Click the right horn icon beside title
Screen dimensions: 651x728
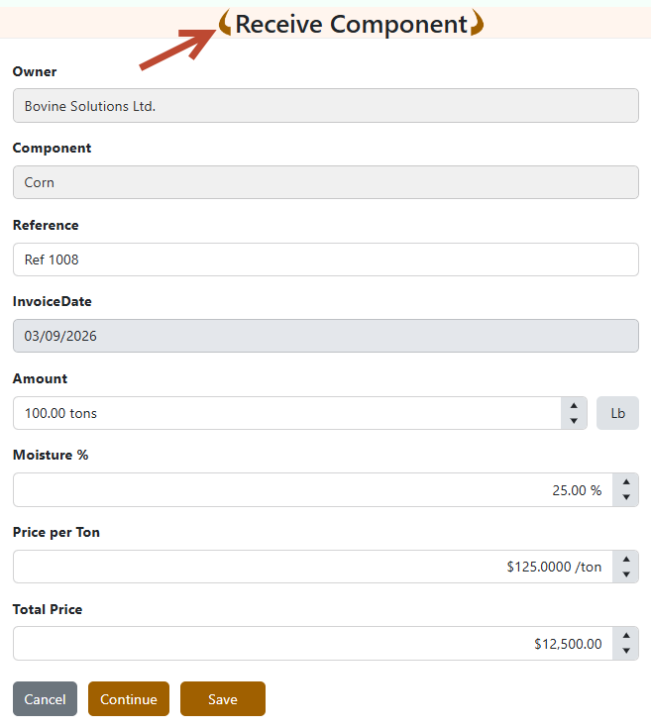[x=477, y=23]
